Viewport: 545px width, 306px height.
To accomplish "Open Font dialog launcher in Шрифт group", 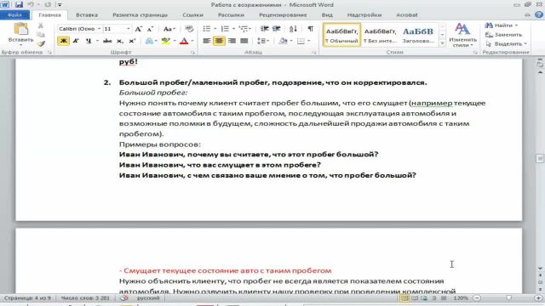I will 193,53.
